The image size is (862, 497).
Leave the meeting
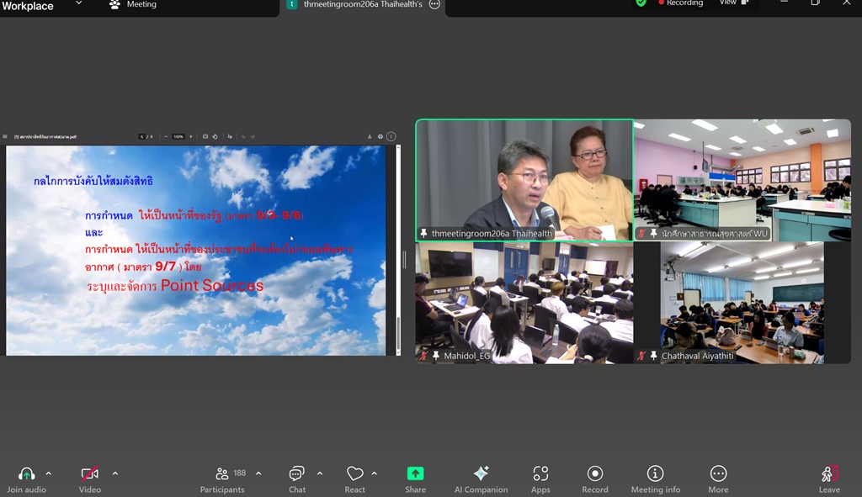(x=829, y=475)
